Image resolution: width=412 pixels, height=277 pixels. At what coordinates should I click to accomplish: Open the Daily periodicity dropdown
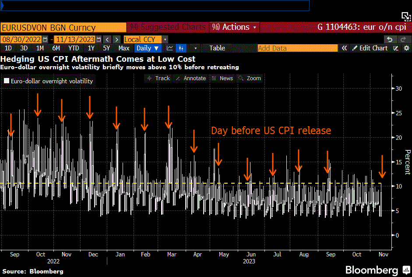(x=148, y=48)
